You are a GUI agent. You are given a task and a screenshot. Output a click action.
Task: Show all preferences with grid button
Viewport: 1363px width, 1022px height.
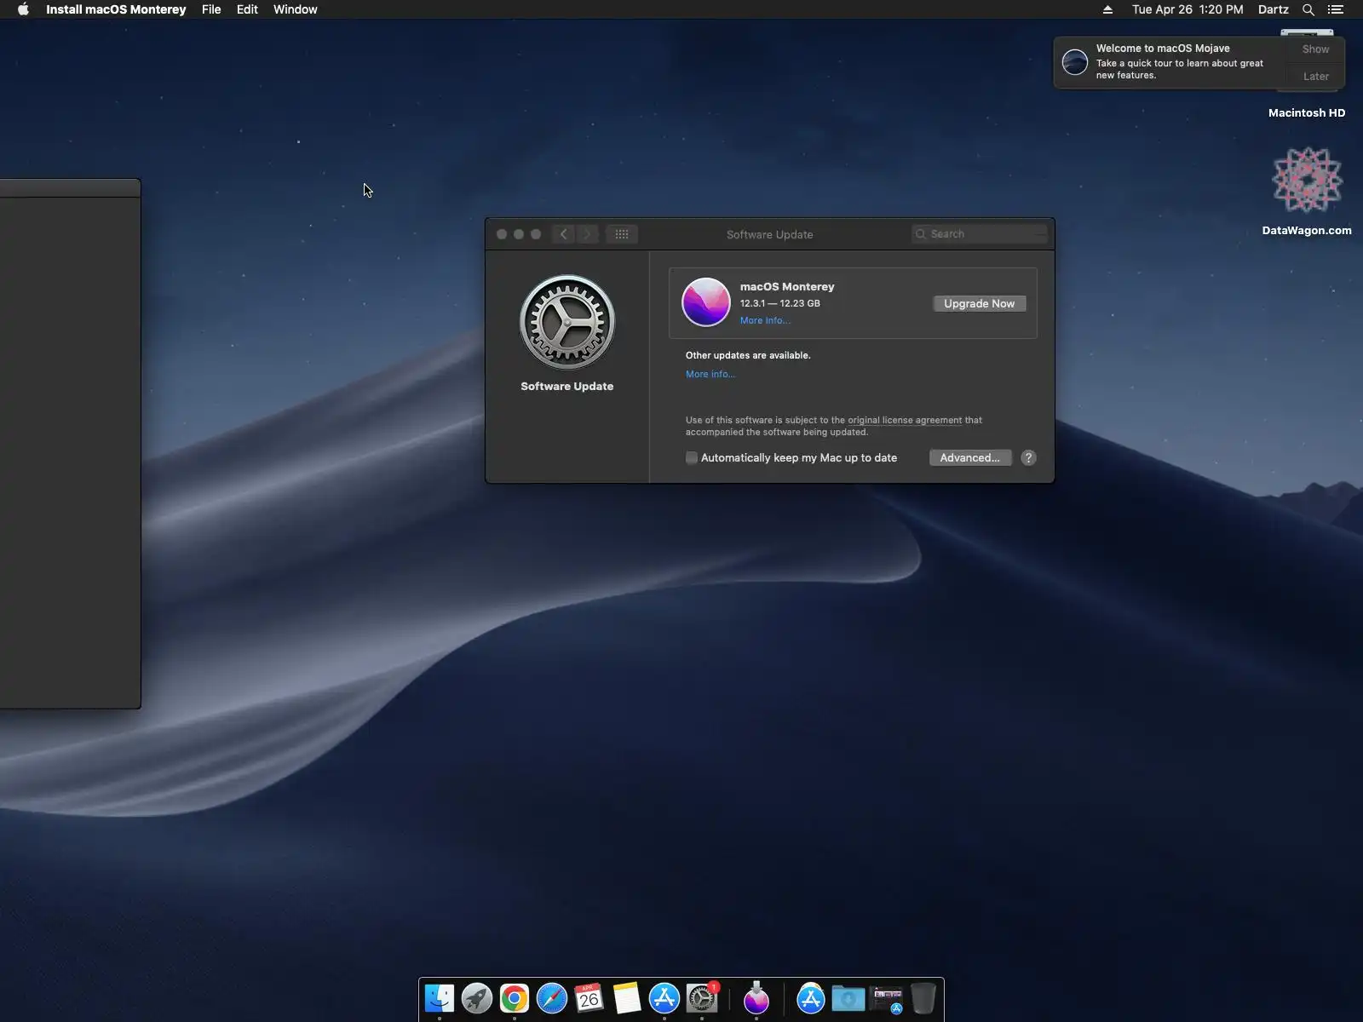tap(622, 234)
